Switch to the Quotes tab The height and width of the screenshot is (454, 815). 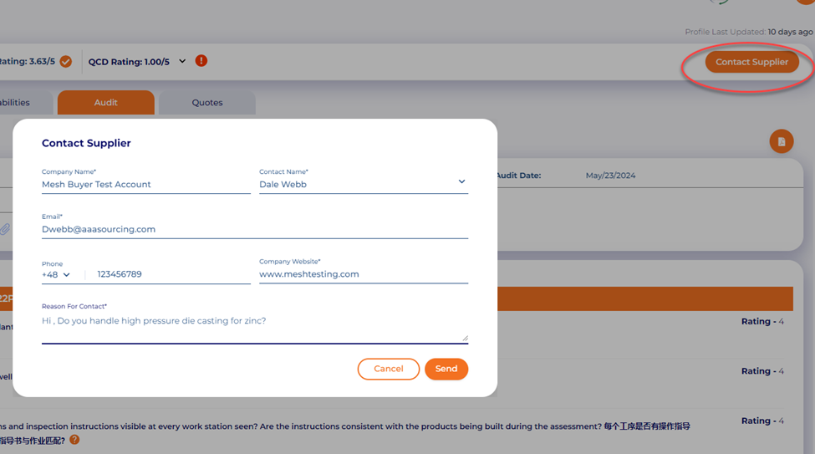tap(206, 103)
